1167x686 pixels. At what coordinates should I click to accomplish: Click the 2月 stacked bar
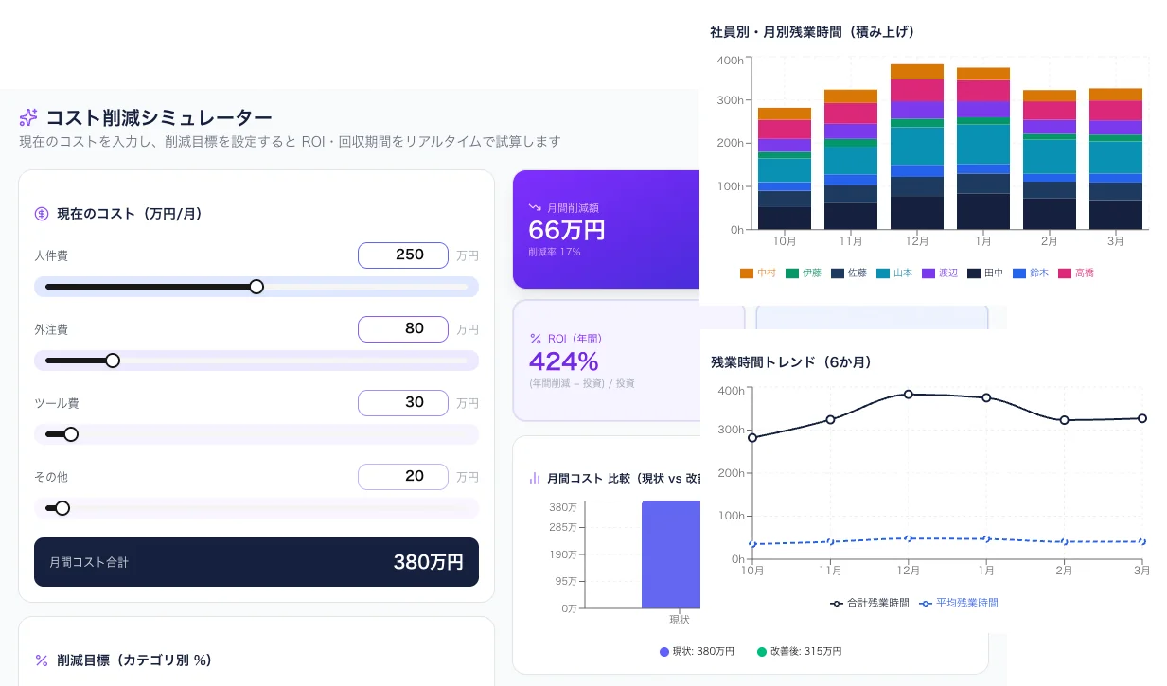[1050, 159]
